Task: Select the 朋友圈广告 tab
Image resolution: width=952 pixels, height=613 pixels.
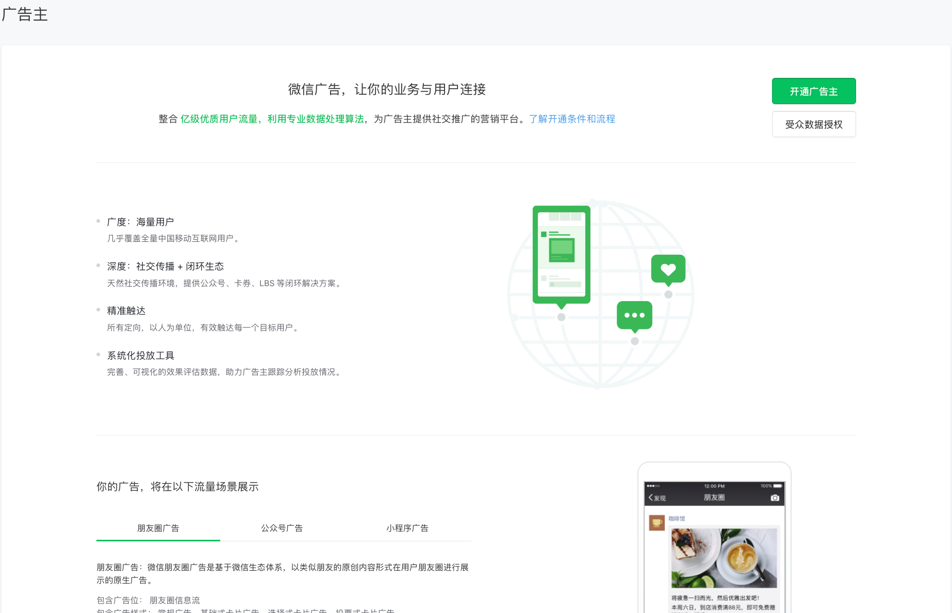Action: point(158,528)
